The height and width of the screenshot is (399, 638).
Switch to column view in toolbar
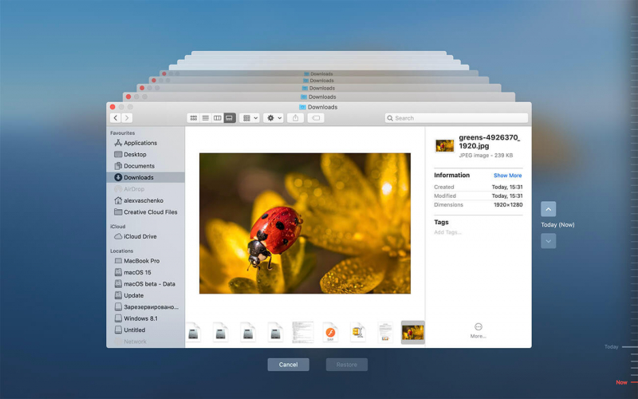[x=218, y=118]
